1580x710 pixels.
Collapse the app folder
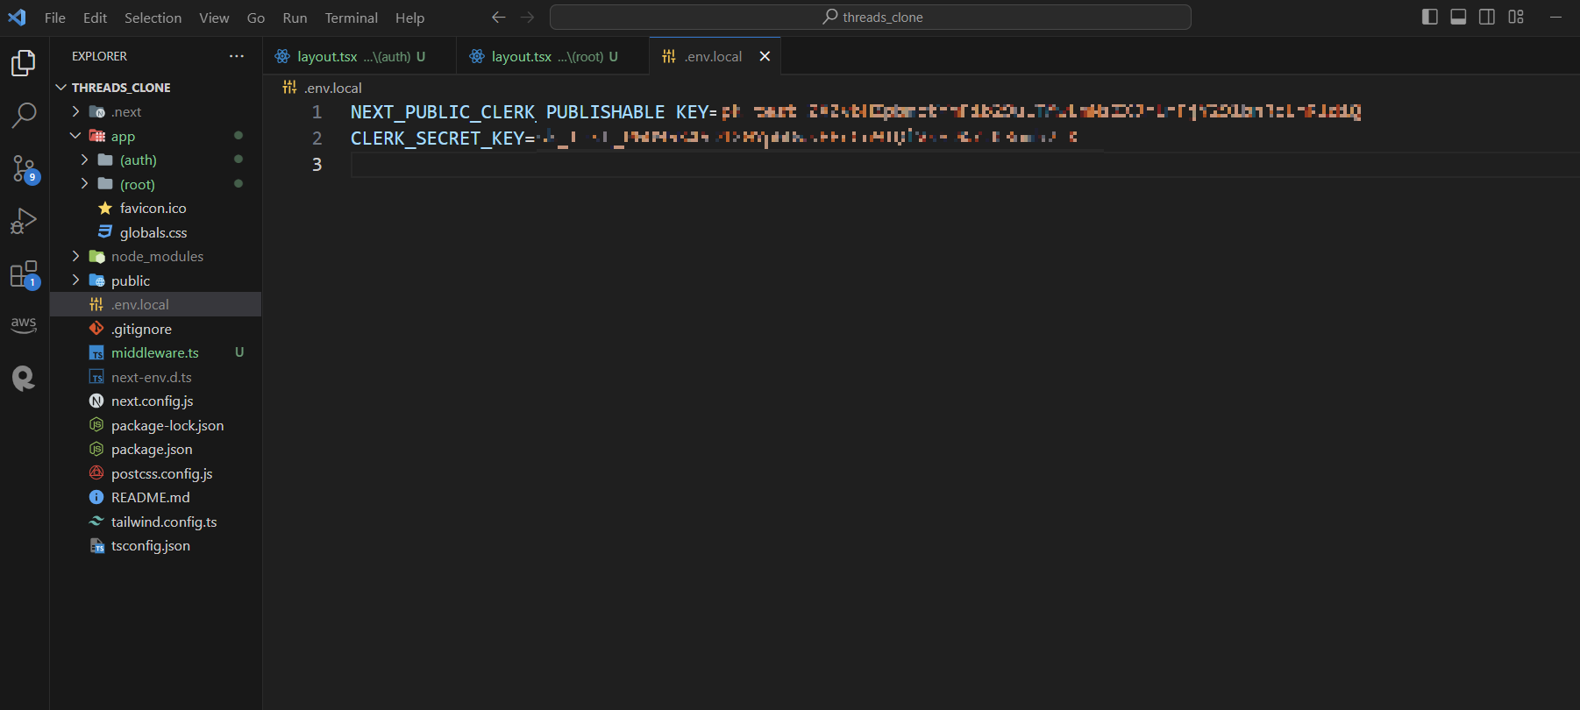click(x=156, y=136)
